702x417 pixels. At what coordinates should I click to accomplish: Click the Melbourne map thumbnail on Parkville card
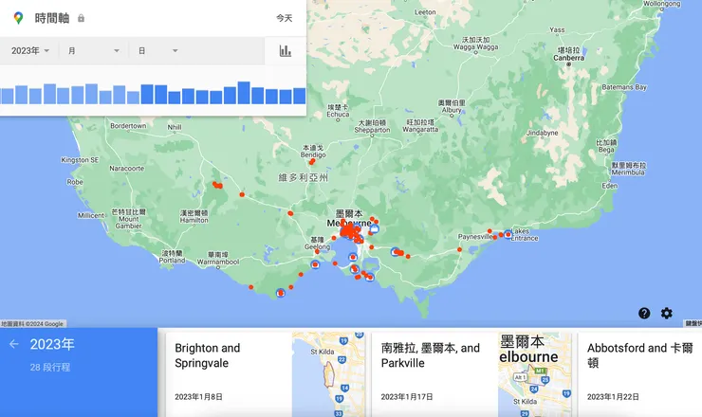(534, 374)
